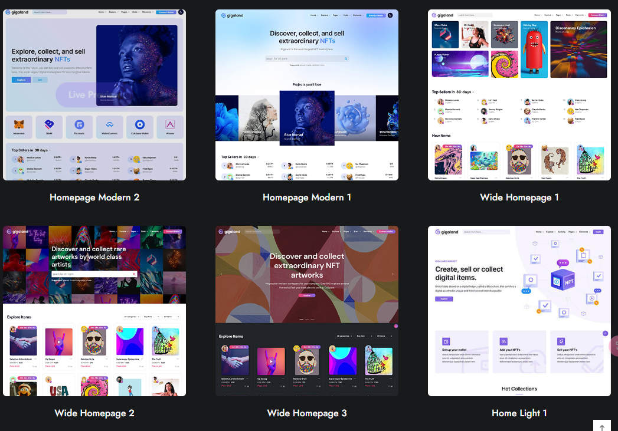Click the search icon in Homepage Modern 1 hero
The width and height of the screenshot is (618, 431).
click(346, 58)
